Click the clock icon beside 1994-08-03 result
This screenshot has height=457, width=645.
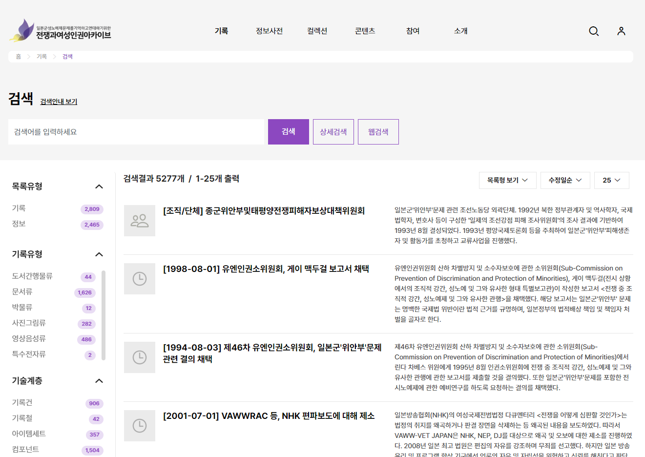(x=140, y=357)
